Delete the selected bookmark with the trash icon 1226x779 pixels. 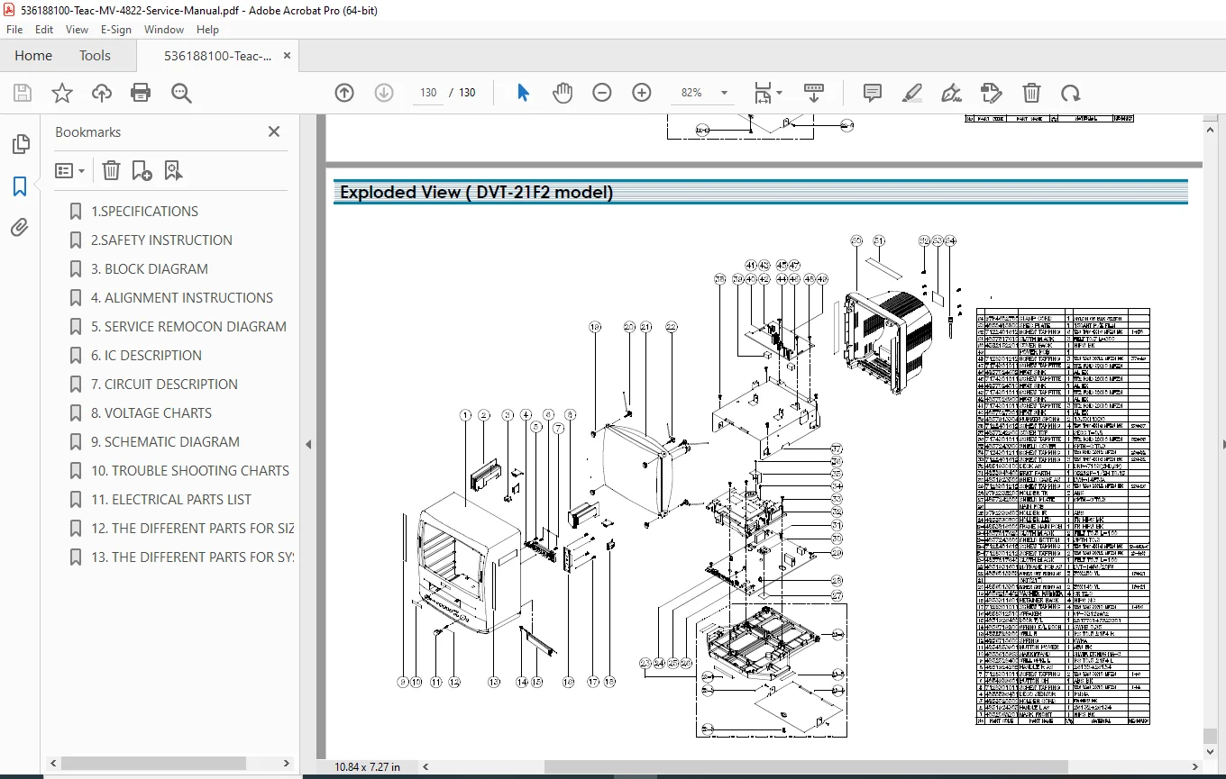111,170
